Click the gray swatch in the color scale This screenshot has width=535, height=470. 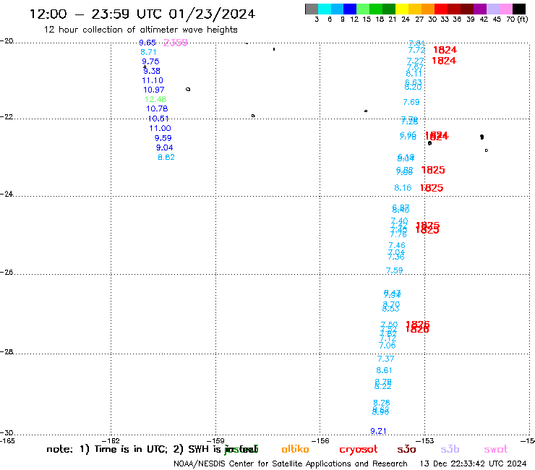(x=312, y=9)
